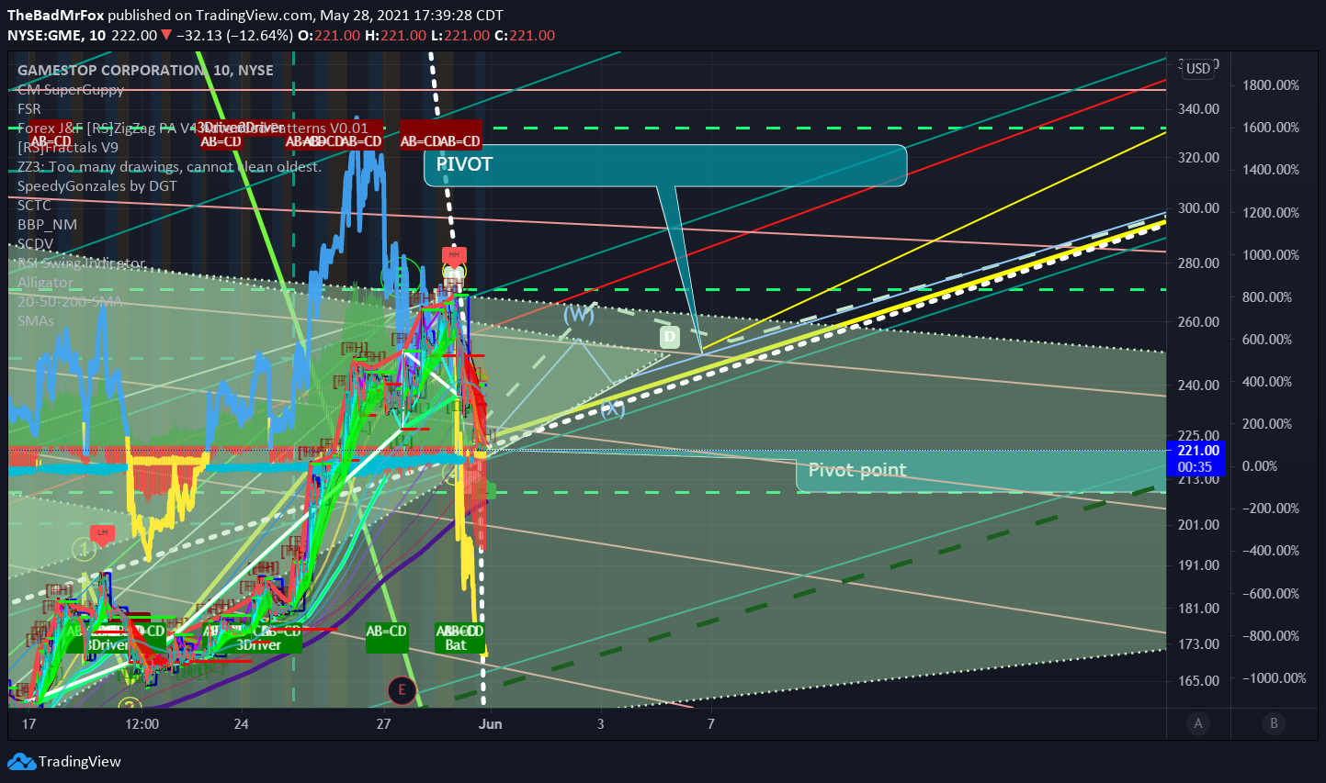Image resolution: width=1326 pixels, height=783 pixels.
Task: Click the red HH marker near the top
Action: [x=454, y=256]
